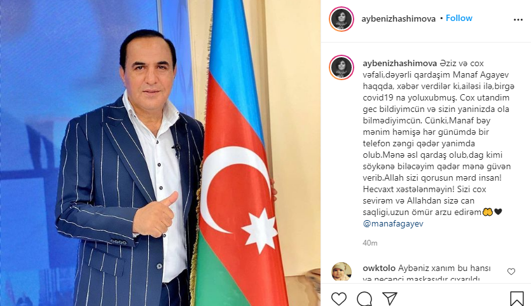
Task: Click owktolo's comment text
Action: pos(427,273)
